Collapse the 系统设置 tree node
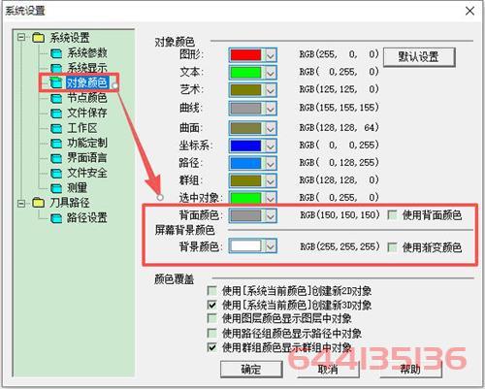Viewport: 485px width, 389px height. (x=21, y=37)
